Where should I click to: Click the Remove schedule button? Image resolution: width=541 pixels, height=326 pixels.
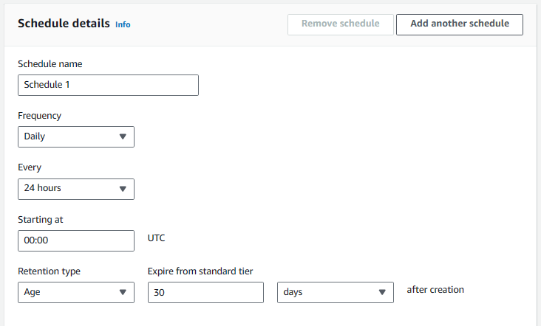point(341,24)
